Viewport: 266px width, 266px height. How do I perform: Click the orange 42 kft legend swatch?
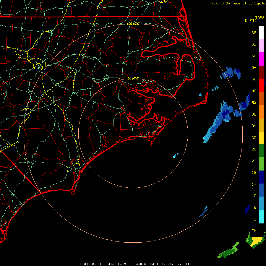[x=261, y=112]
